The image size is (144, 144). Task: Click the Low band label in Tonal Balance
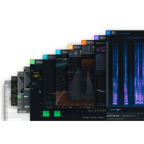(x=64, y=56)
